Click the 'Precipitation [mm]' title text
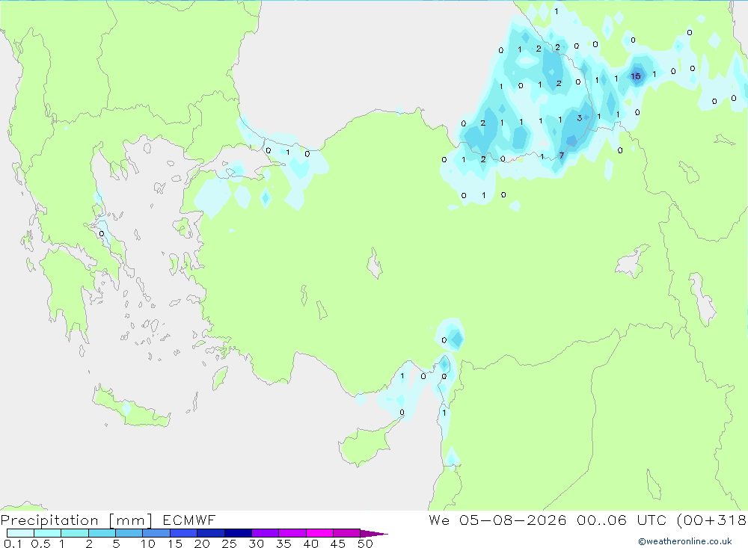The image size is (748, 548). 76,520
